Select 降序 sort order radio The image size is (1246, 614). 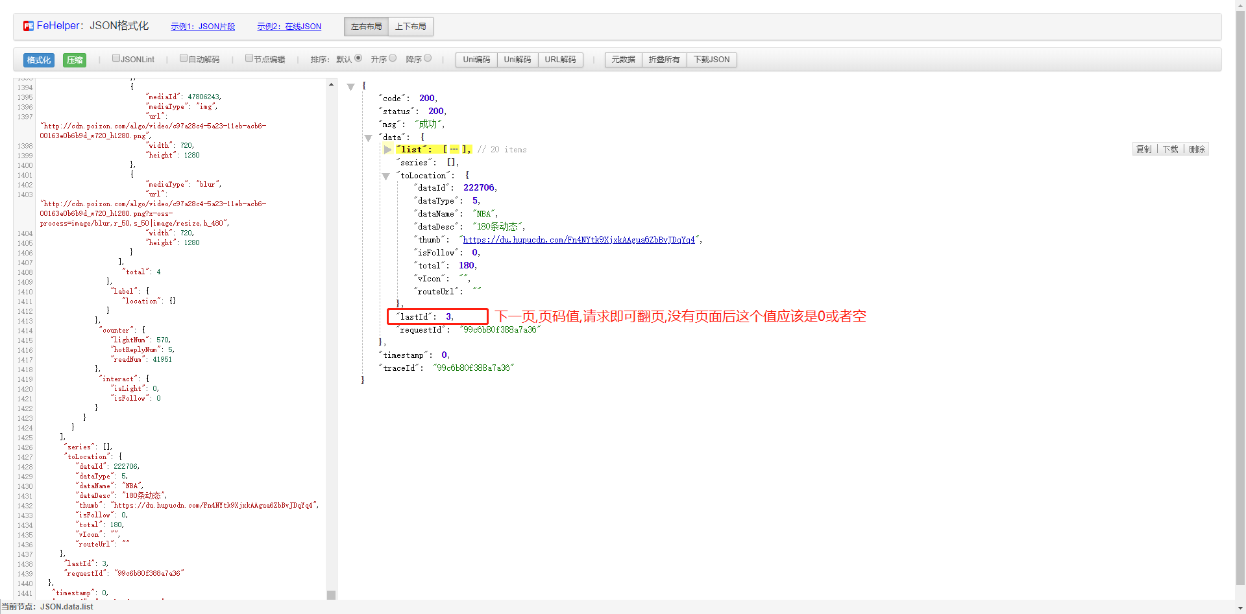pyautogui.click(x=428, y=58)
